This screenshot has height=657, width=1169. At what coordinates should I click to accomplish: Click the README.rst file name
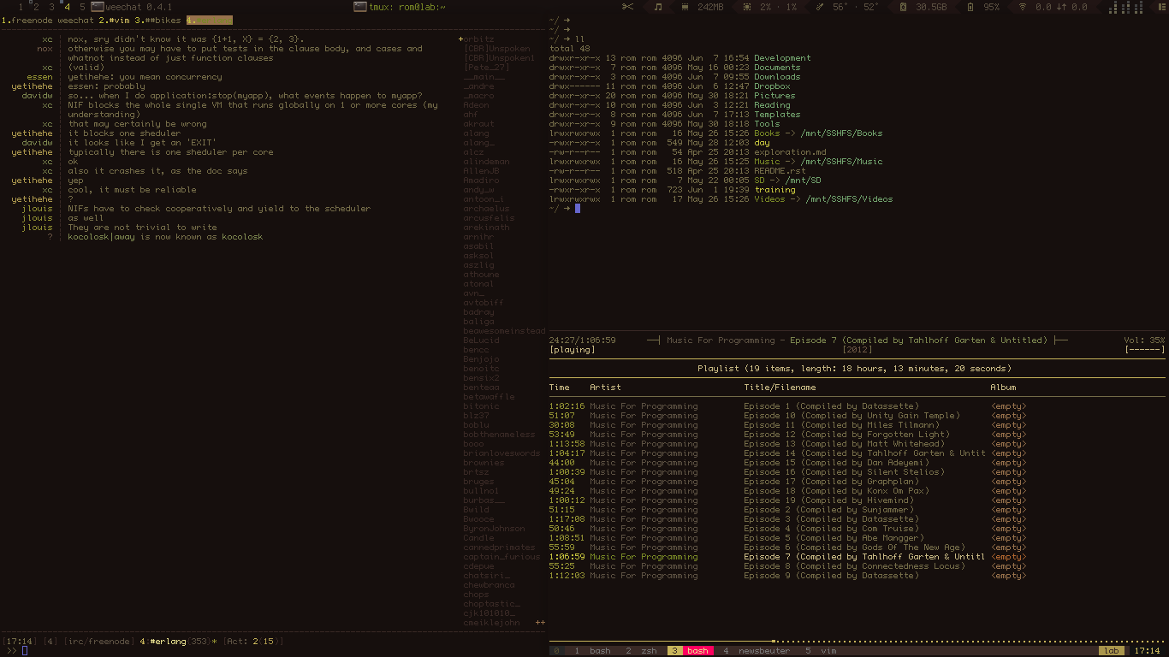(x=780, y=170)
